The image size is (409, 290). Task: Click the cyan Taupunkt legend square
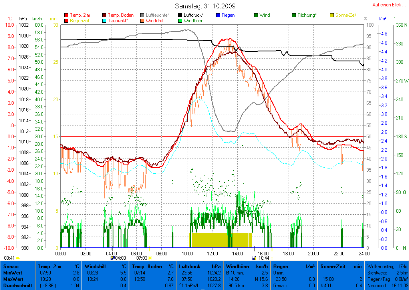click(x=104, y=20)
